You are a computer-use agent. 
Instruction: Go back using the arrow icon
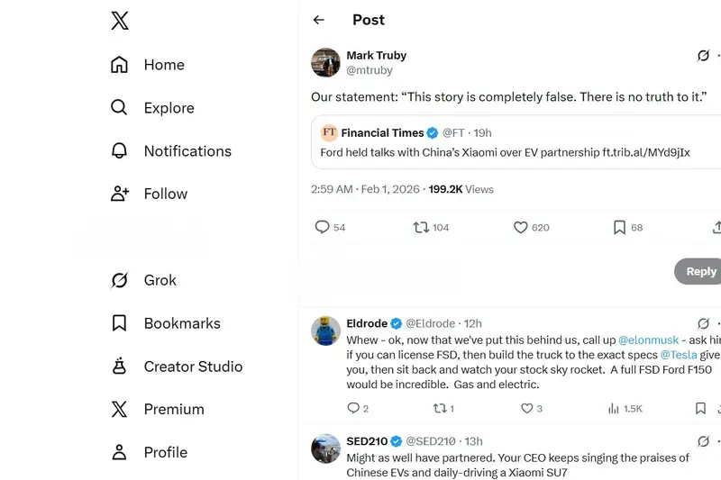point(318,20)
